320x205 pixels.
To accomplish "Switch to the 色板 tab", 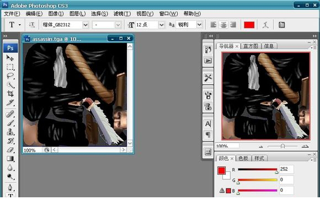I will click(x=243, y=158).
